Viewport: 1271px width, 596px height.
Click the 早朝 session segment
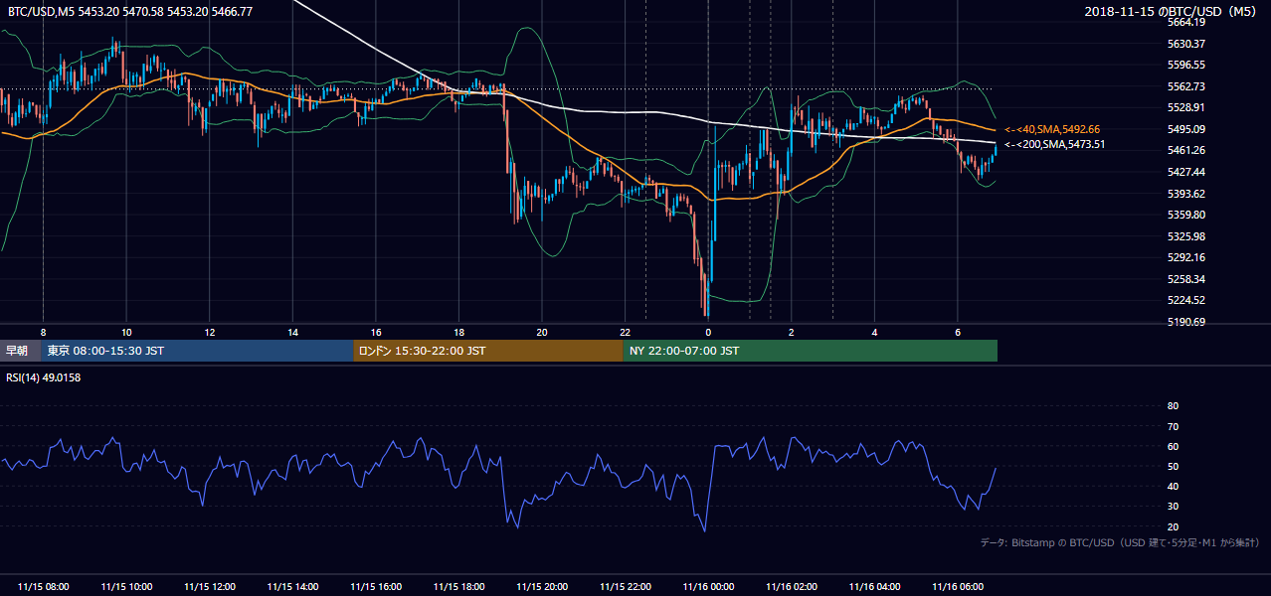click(21, 351)
